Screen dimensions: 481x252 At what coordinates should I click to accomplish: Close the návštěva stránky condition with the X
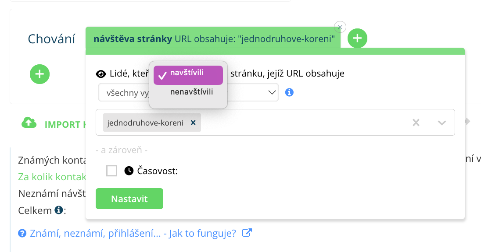click(x=340, y=27)
